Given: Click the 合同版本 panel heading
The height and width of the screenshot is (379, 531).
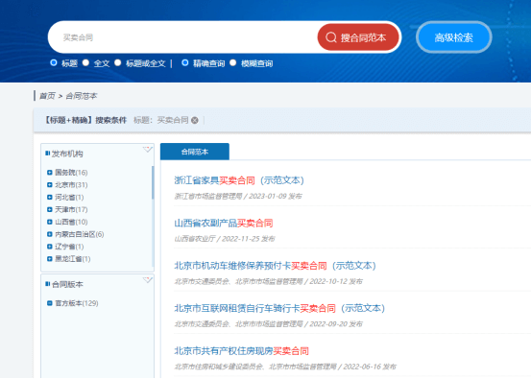Looking at the screenshot, I should coord(67,285).
